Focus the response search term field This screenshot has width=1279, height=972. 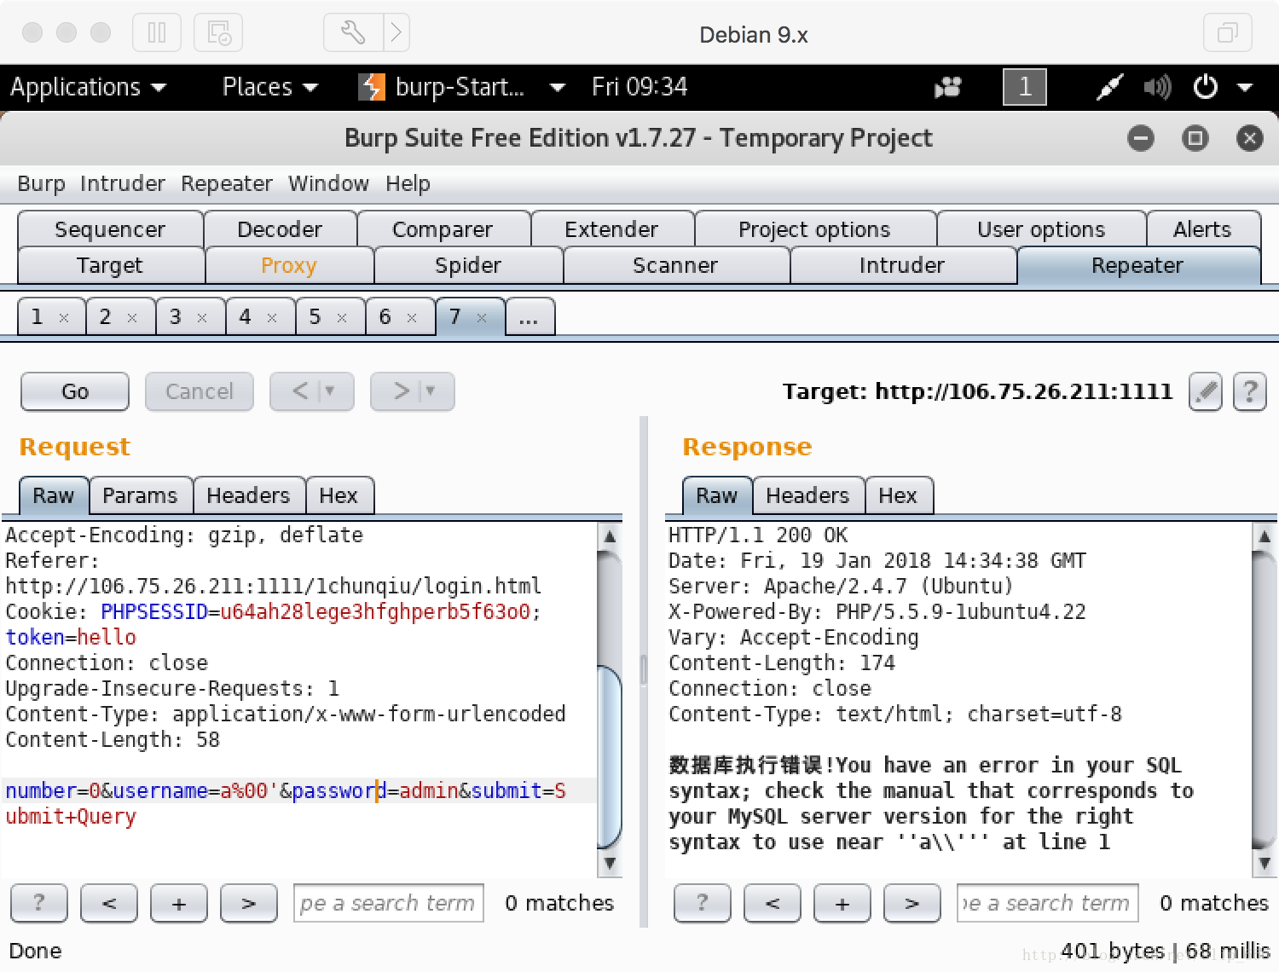1048,903
